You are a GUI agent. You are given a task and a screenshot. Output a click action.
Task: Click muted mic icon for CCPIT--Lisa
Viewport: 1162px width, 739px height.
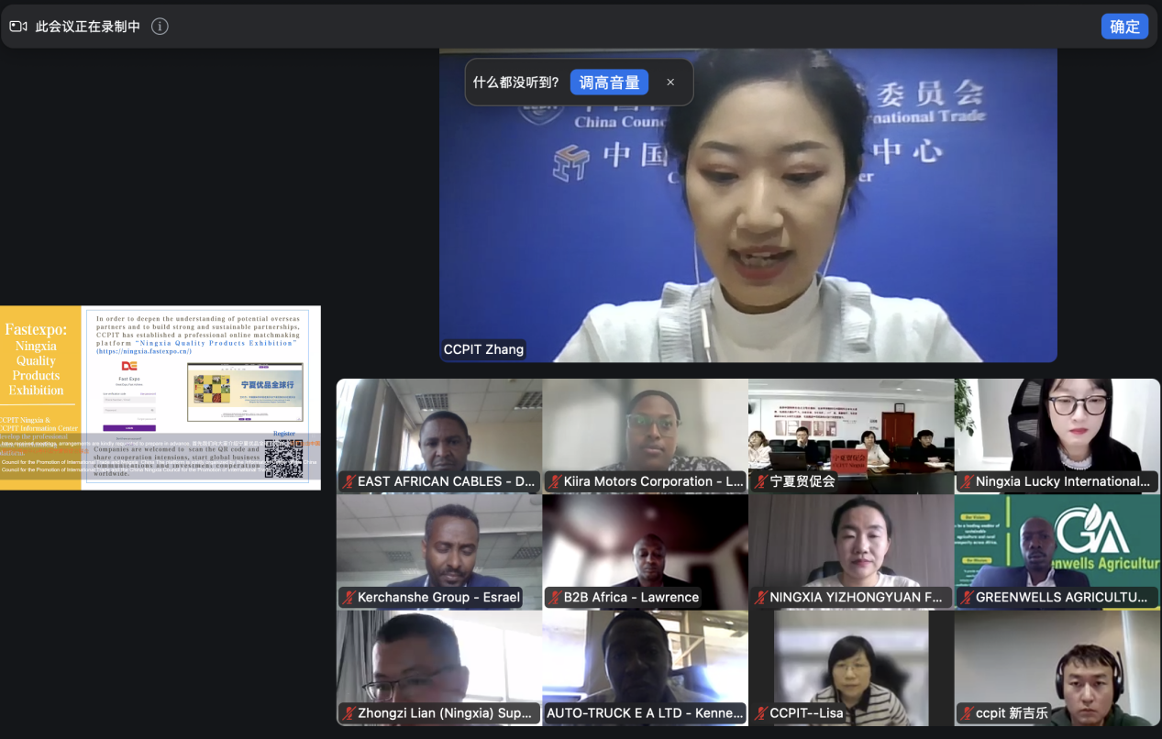[x=760, y=713]
